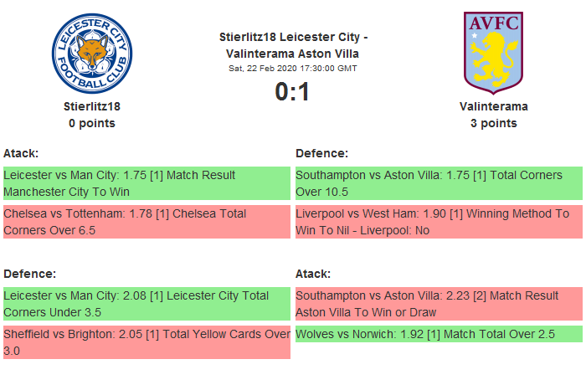Click the 0:1 match score
The image size is (586, 385).
293,91
